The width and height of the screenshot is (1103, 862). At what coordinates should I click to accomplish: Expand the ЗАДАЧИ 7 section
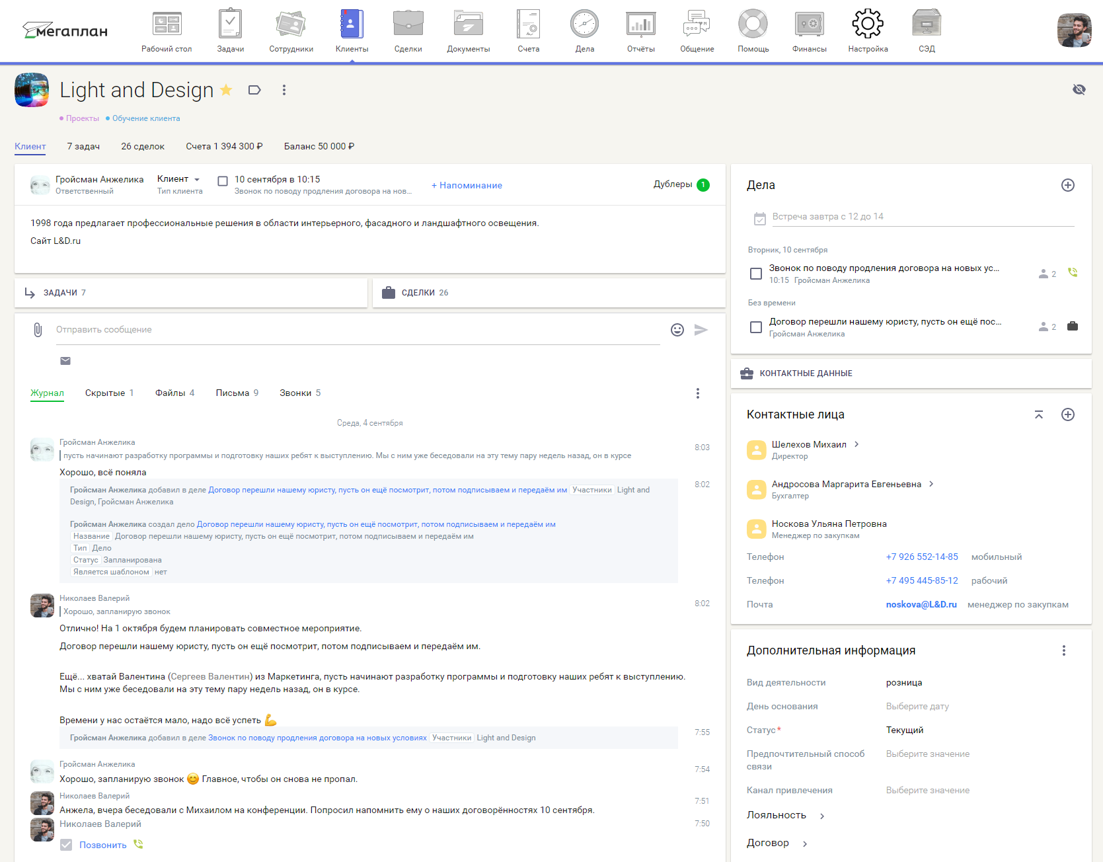pos(191,293)
